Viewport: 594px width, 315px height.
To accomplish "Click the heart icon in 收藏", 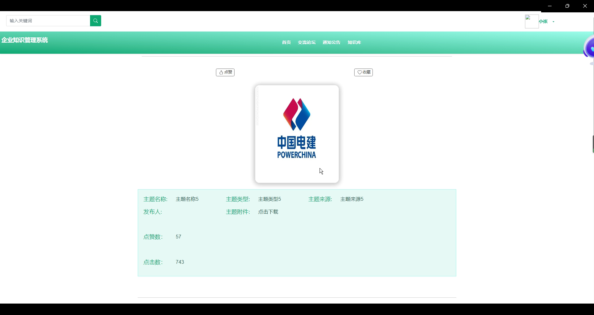I will (x=359, y=72).
